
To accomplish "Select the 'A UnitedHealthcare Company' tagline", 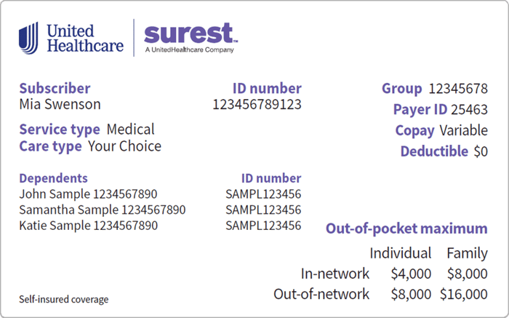I will (190, 49).
